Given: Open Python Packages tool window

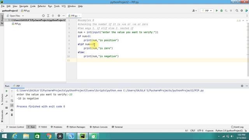Looking at the screenshot, I should (x=76, y=127).
